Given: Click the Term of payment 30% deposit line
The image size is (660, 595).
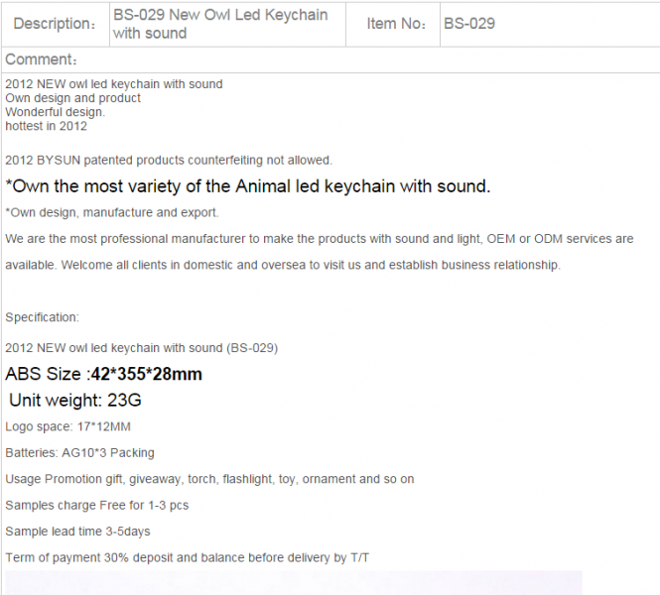Looking at the screenshot, I should click(187, 557).
